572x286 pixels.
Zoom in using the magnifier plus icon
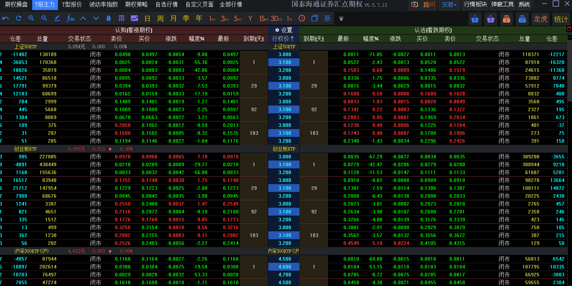point(31,18)
